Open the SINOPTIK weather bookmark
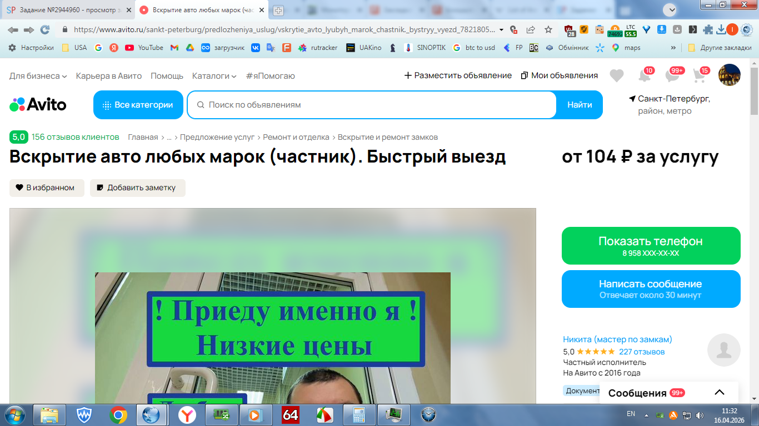This screenshot has width=759, height=426. click(425, 48)
